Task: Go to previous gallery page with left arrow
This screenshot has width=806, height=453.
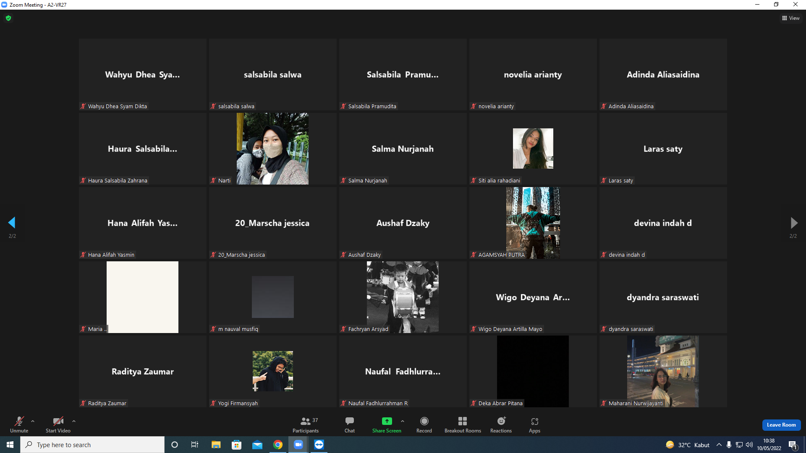Action: (x=12, y=222)
